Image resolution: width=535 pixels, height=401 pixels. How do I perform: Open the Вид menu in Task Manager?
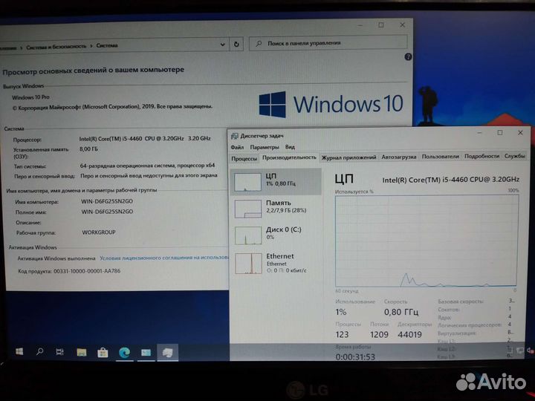(x=290, y=146)
